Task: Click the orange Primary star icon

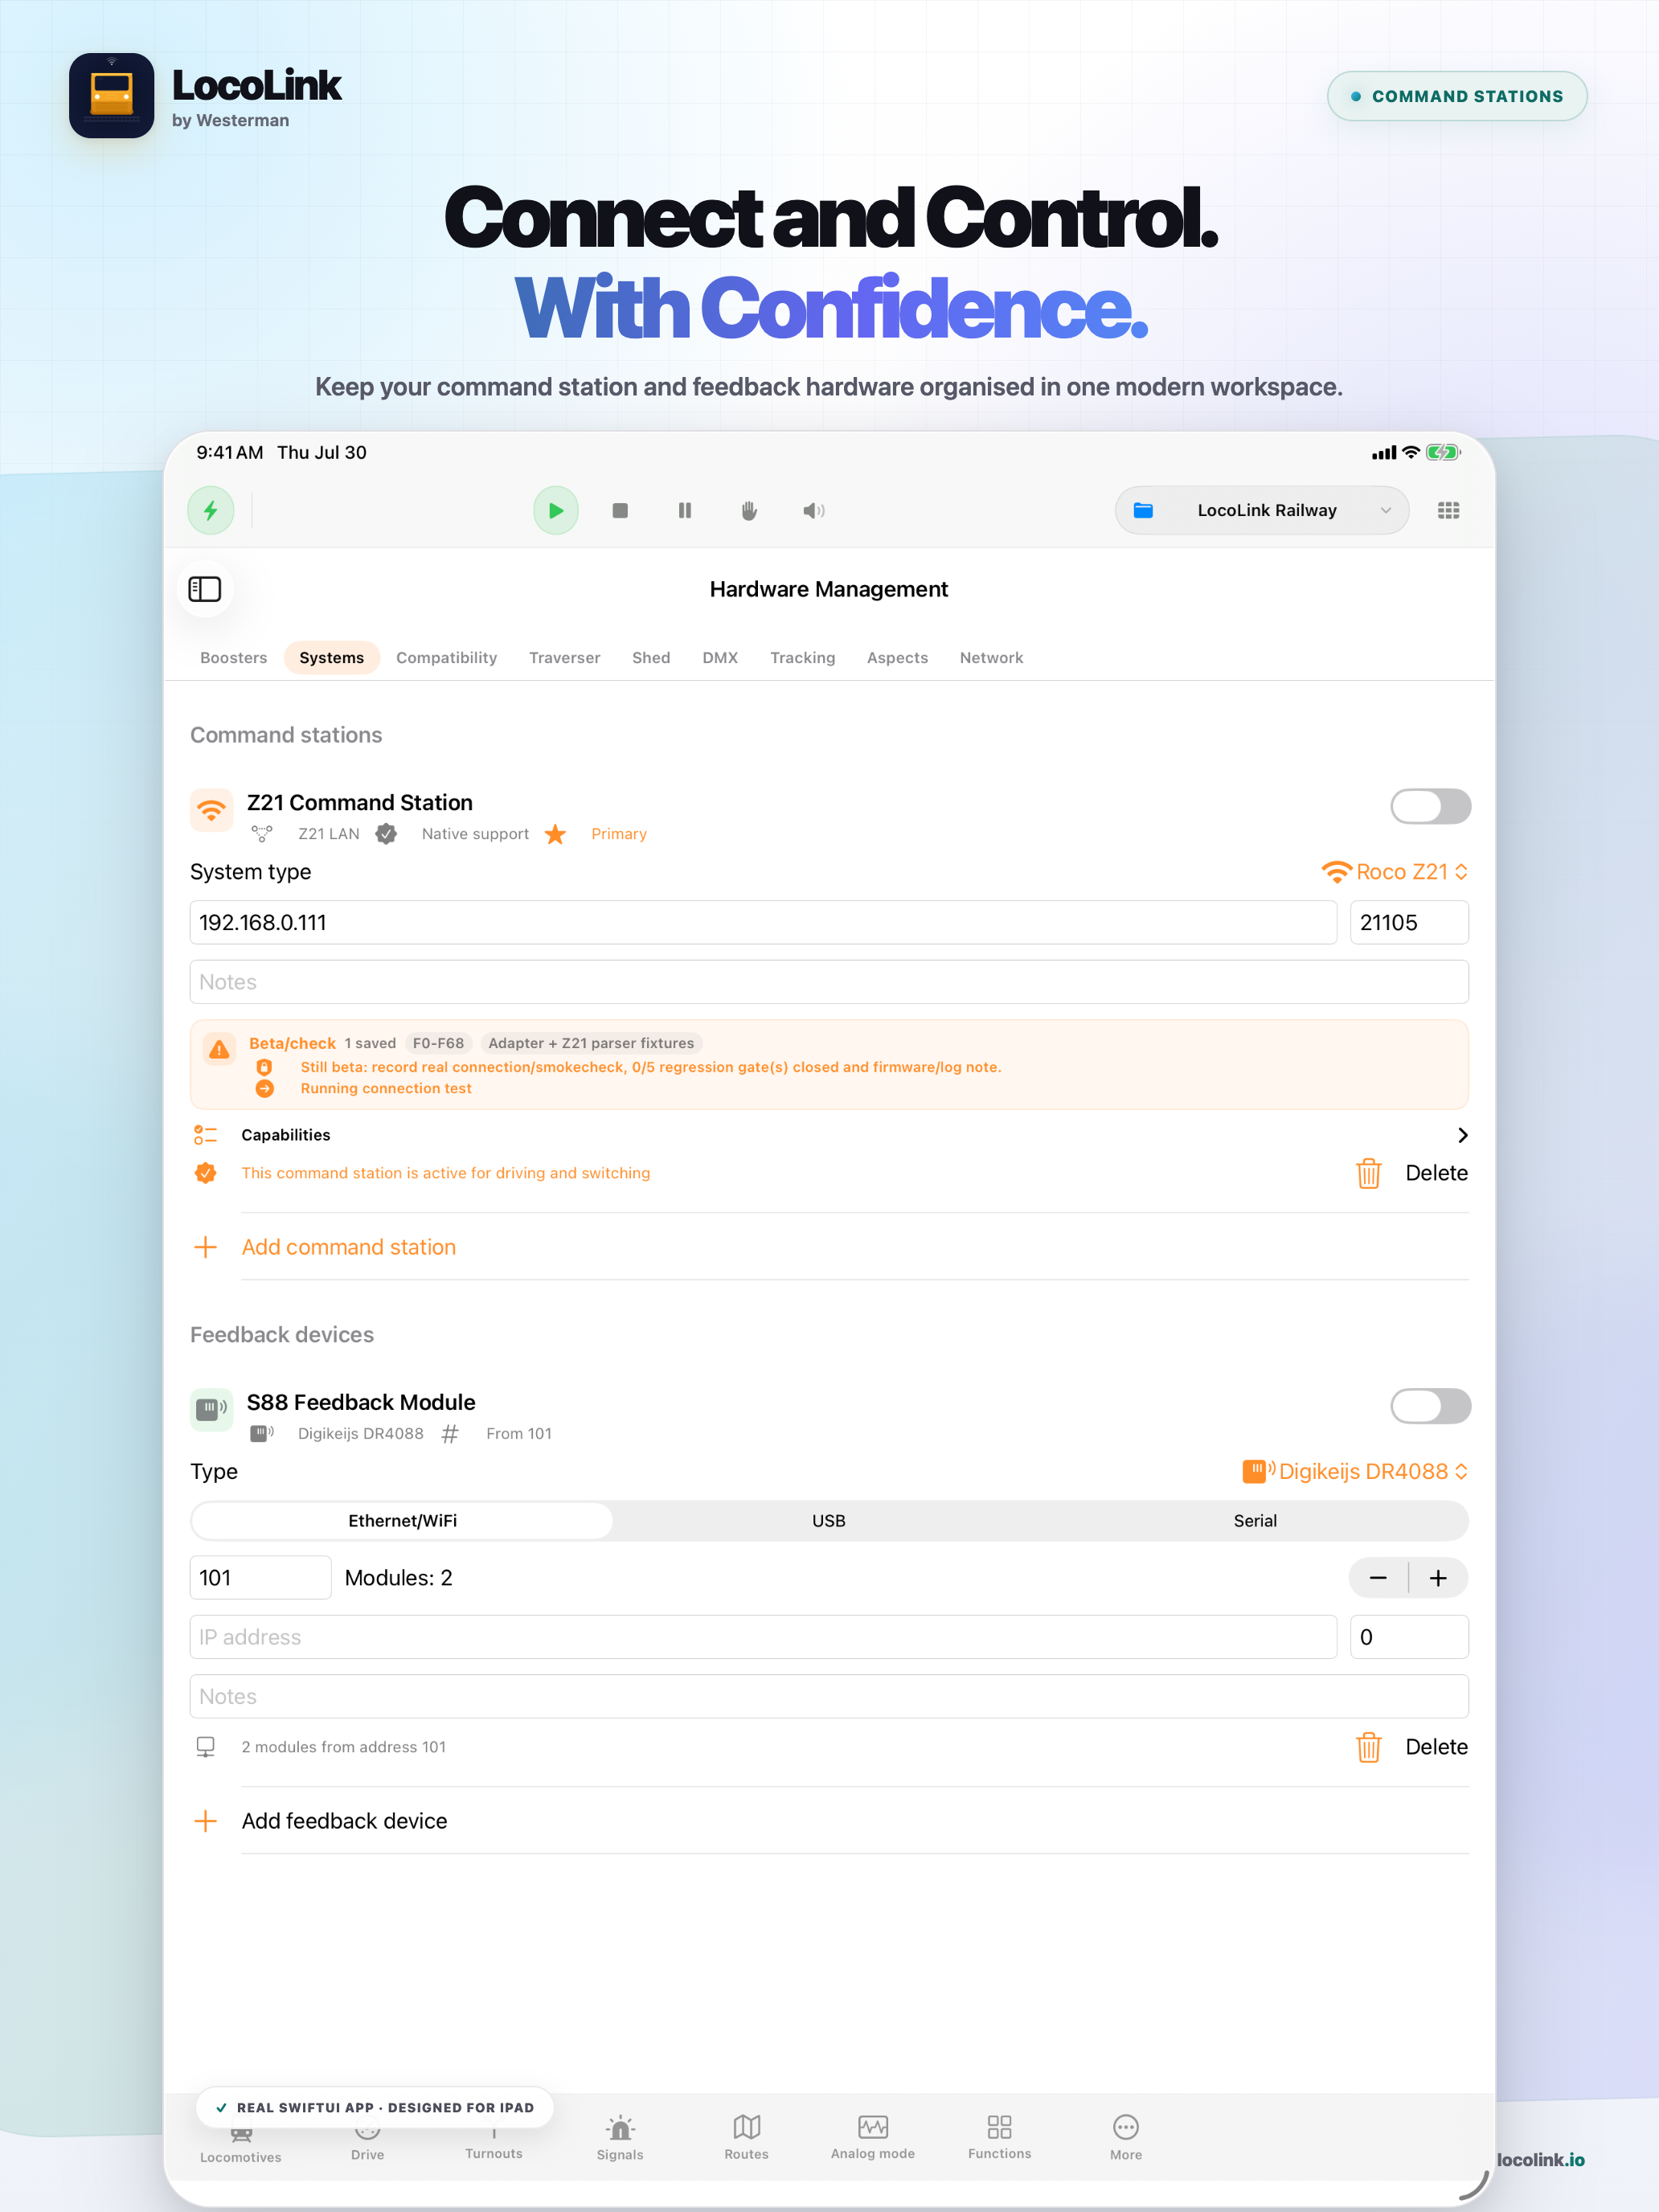Action: coord(556,834)
